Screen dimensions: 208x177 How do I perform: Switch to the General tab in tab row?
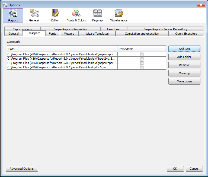coord(14,34)
